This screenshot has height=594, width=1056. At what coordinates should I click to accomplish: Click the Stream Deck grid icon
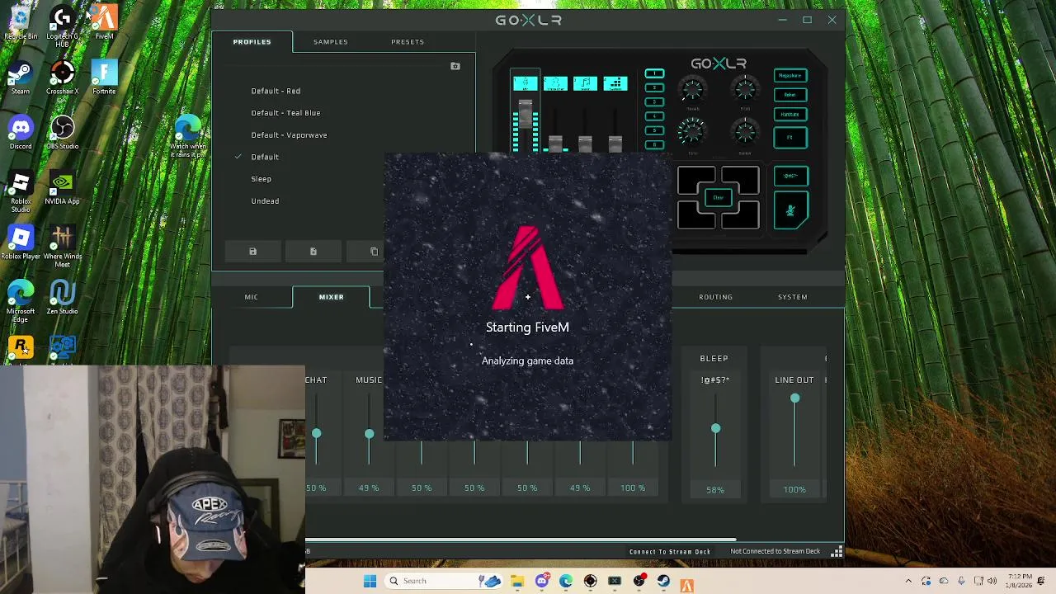point(837,552)
